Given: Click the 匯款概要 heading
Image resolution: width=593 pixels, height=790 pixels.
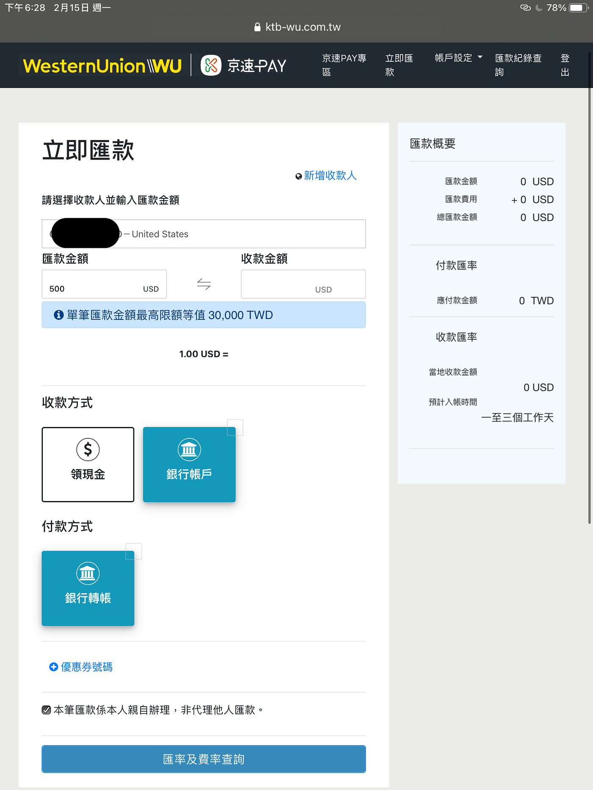Looking at the screenshot, I should [x=432, y=144].
